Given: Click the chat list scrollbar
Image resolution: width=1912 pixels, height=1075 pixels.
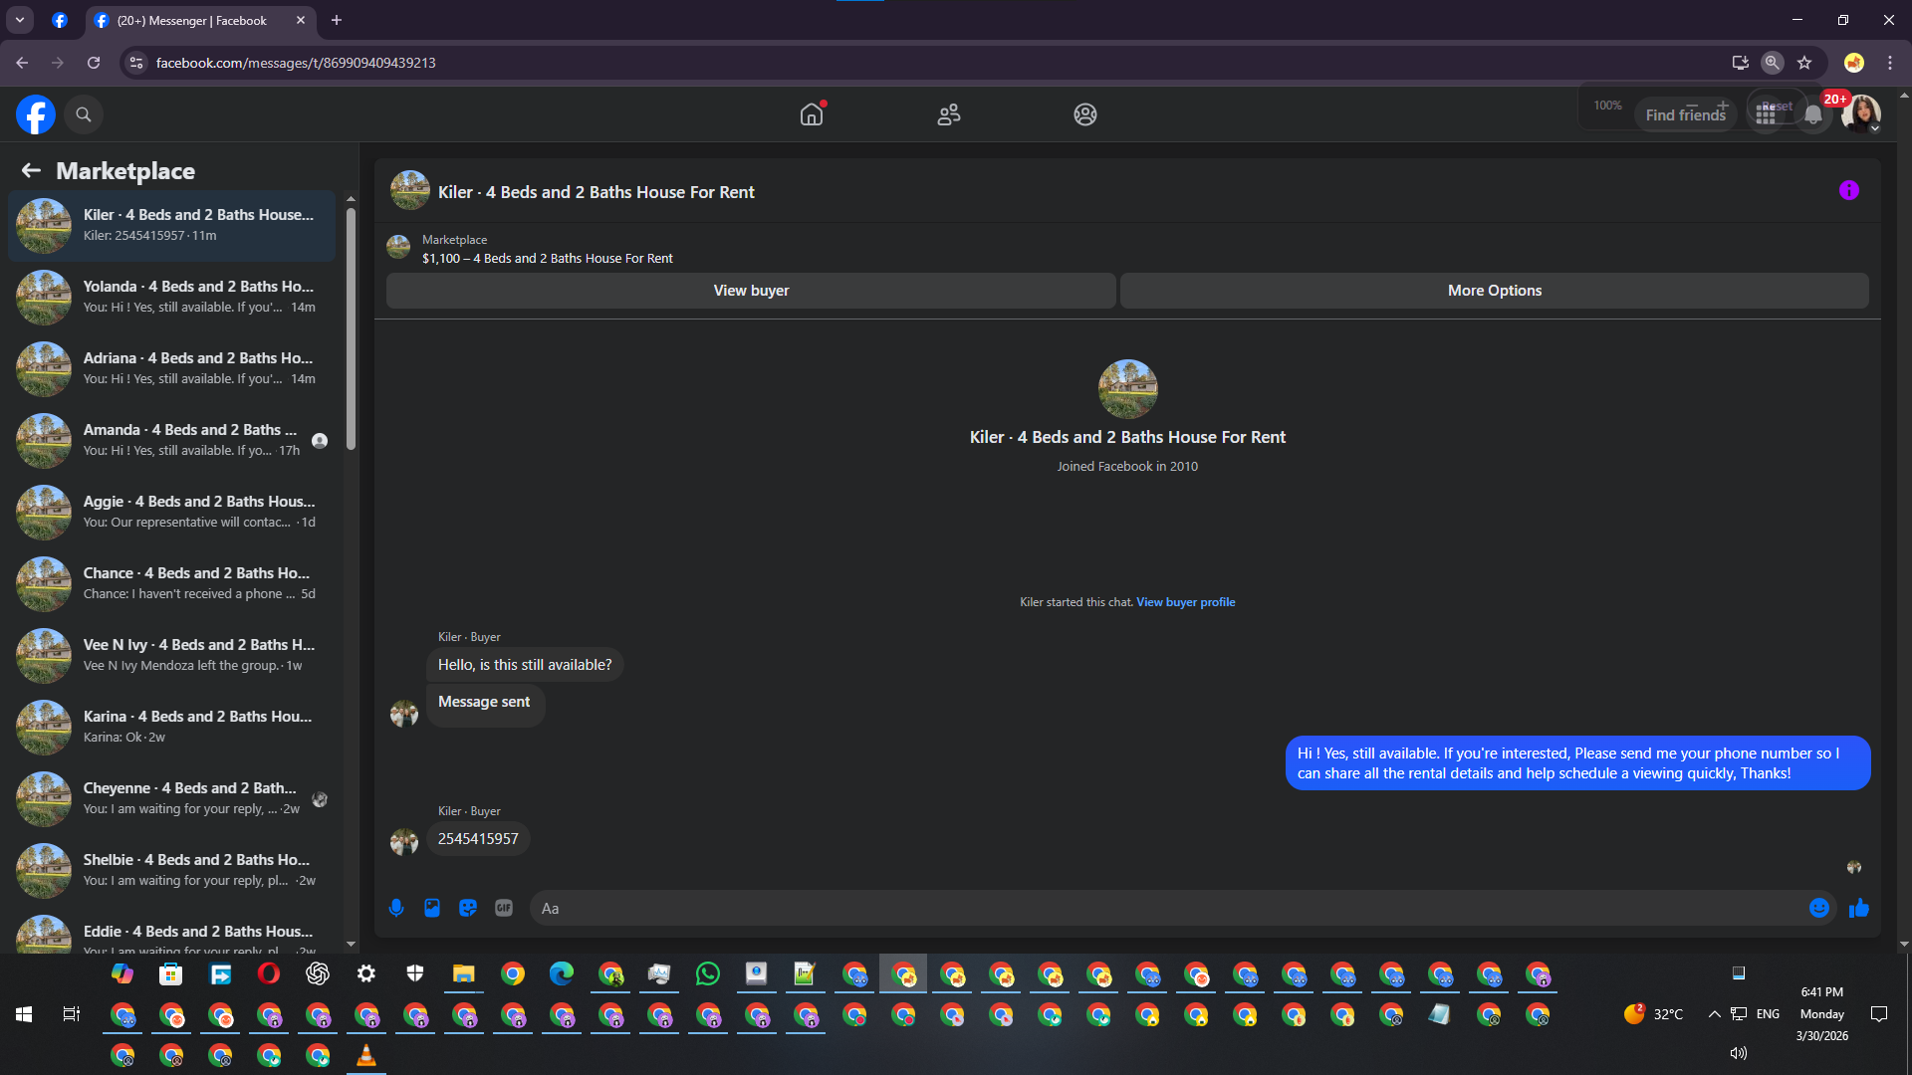Looking at the screenshot, I should (351, 328).
